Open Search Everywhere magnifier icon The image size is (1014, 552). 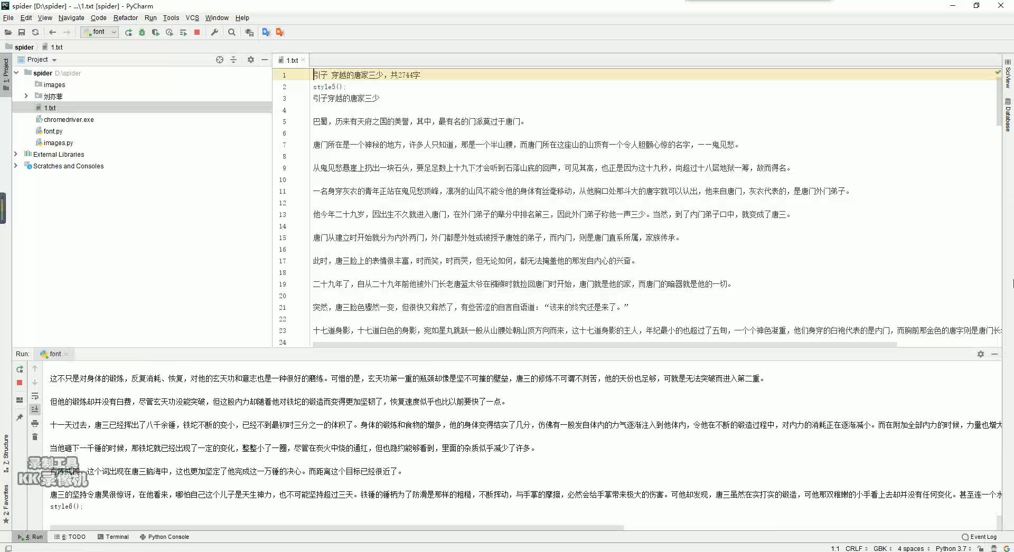pos(231,32)
